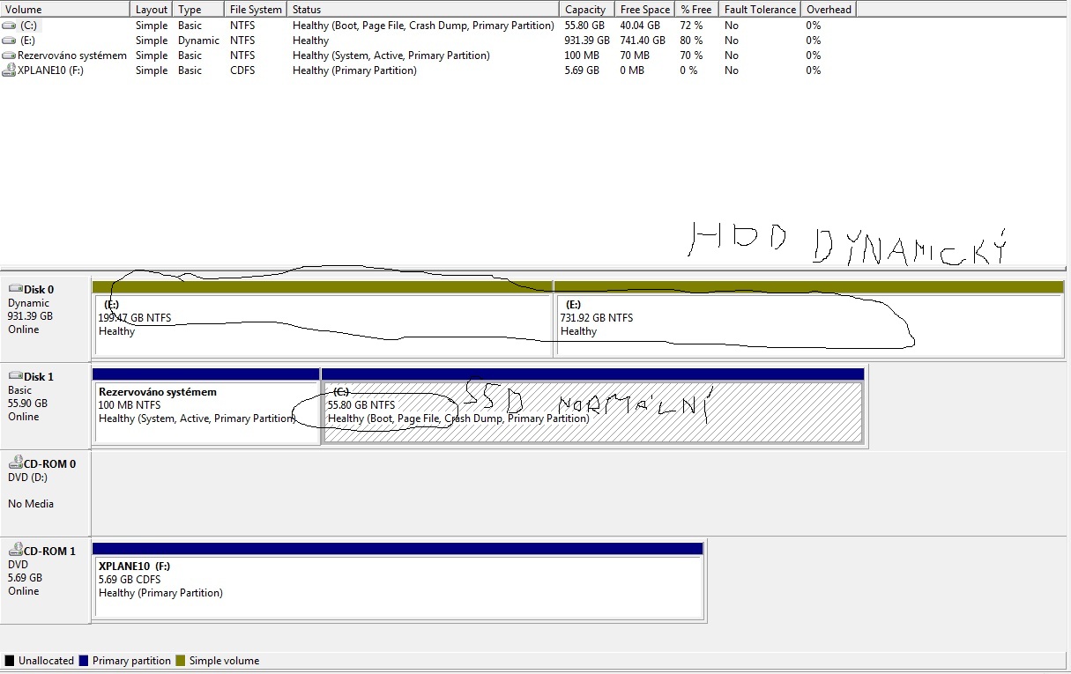Click the 931.39 GB capacity cell
This screenshot has height=674, width=1071.
pos(587,41)
